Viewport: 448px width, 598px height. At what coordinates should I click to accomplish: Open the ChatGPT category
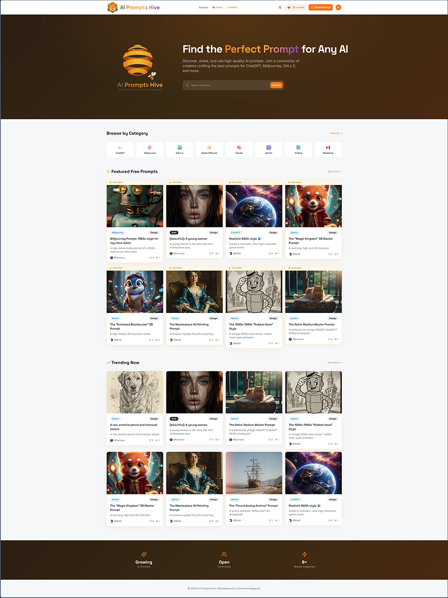point(120,149)
